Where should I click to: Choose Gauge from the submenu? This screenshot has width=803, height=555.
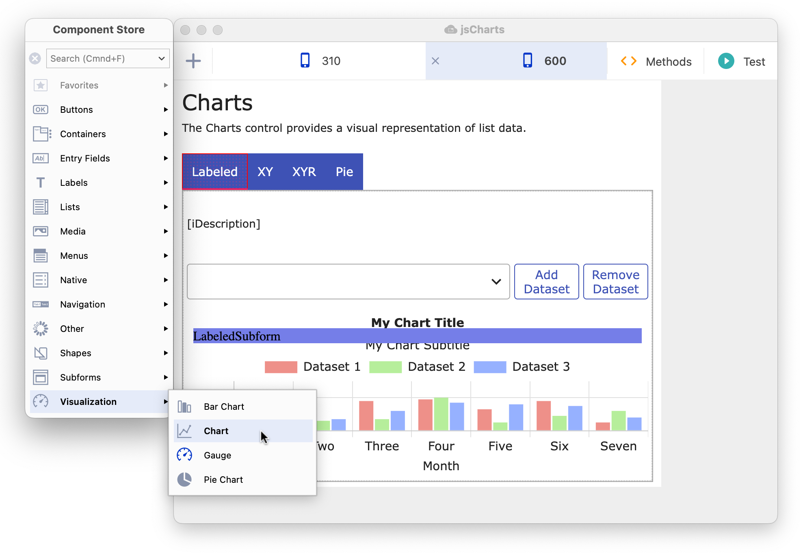click(243, 455)
